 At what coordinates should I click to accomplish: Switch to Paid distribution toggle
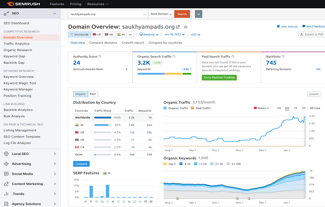coord(93,94)
